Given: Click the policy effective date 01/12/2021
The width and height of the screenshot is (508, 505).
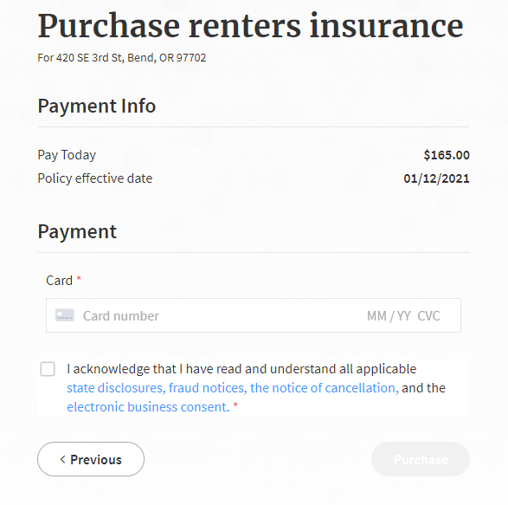Looking at the screenshot, I should tap(436, 178).
